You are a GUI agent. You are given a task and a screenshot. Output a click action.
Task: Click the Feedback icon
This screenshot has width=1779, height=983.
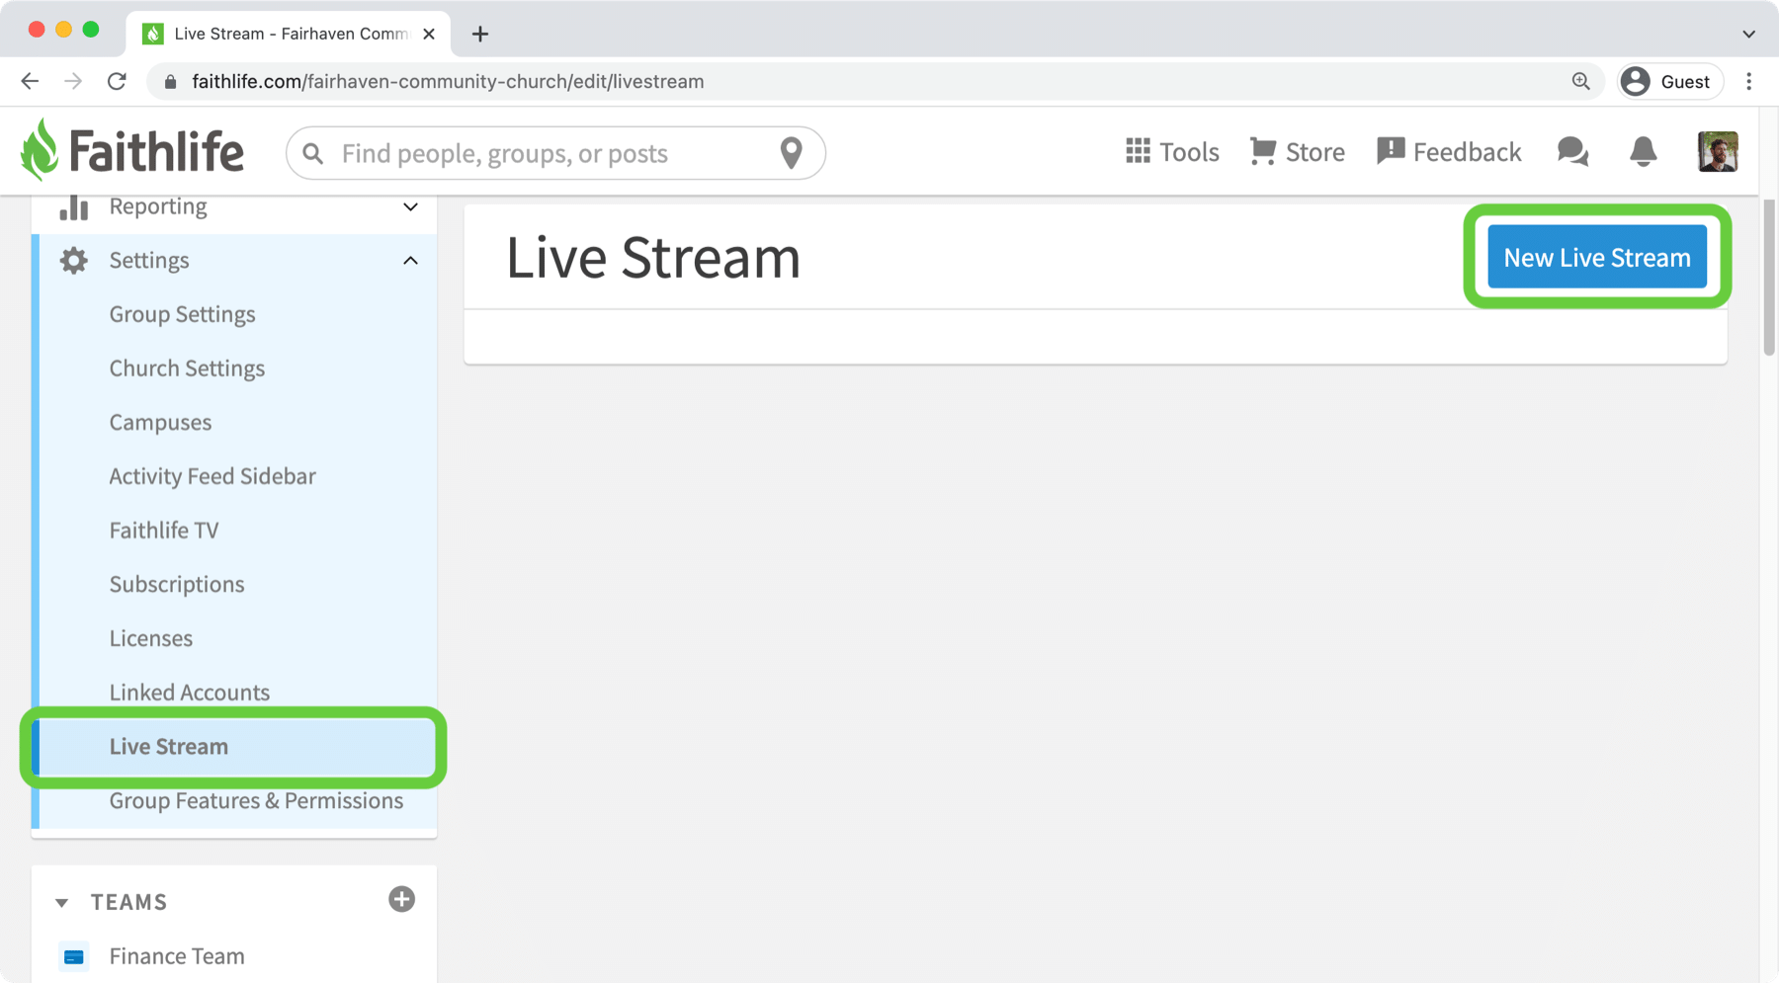point(1391,151)
